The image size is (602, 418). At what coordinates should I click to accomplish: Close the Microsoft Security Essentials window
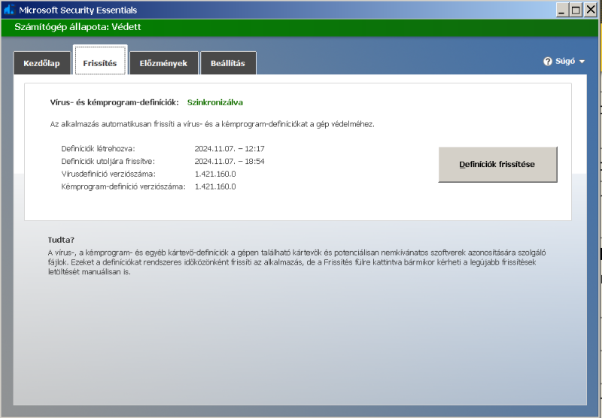(x=590, y=10)
